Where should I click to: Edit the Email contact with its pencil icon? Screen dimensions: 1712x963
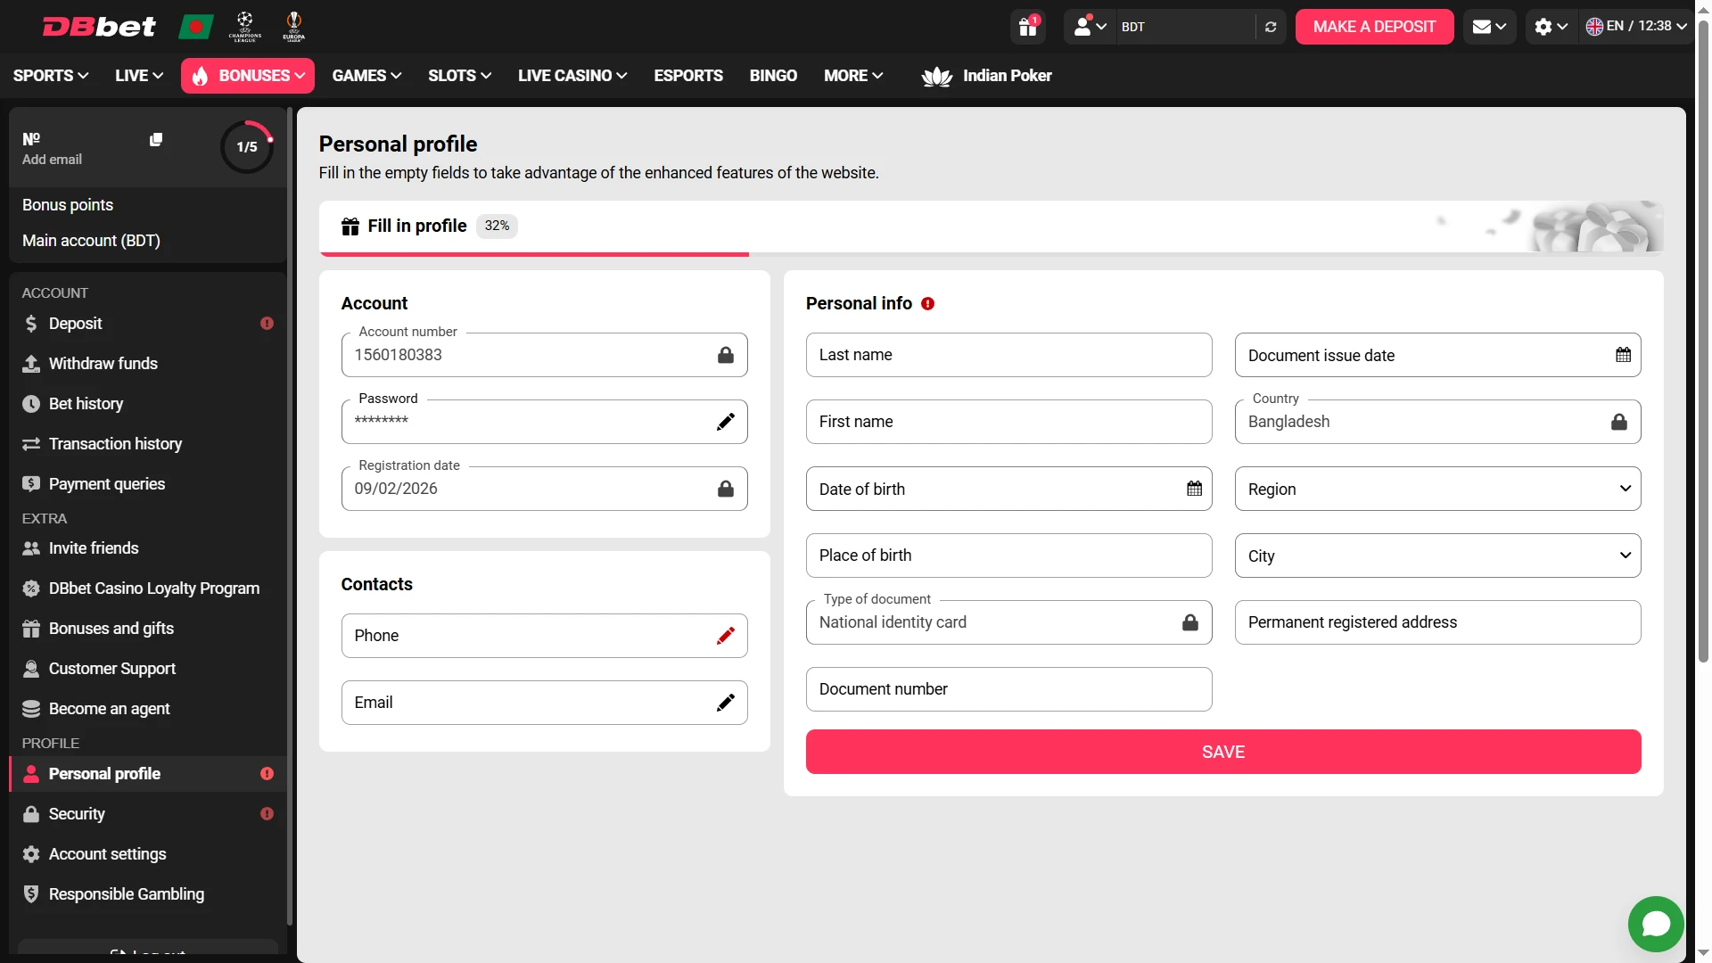725,702
